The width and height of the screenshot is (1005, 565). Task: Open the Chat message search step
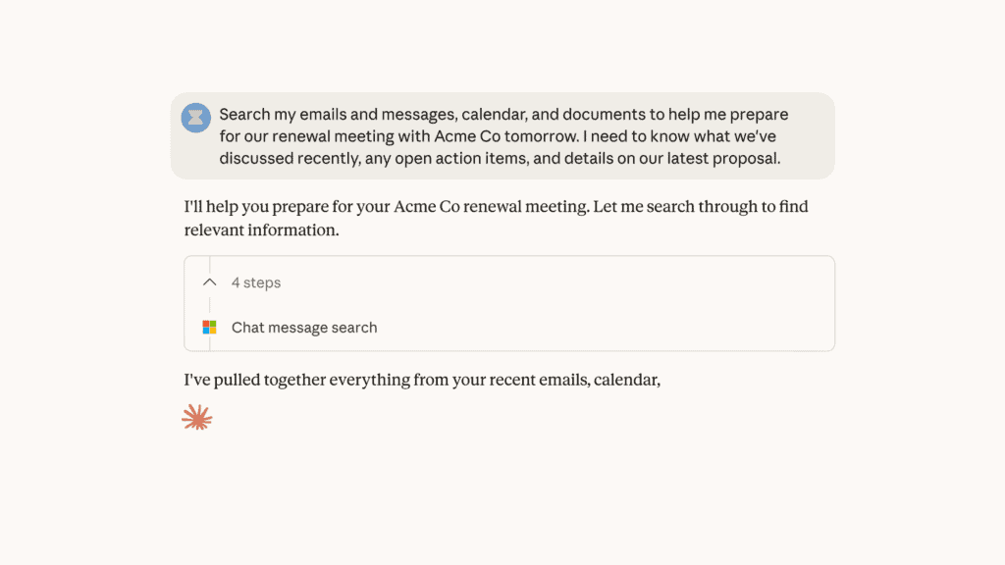point(304,328)
